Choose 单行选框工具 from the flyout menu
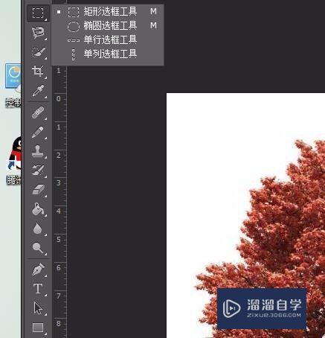Screen dimensions: 325x338 click(x=107, y=39)
